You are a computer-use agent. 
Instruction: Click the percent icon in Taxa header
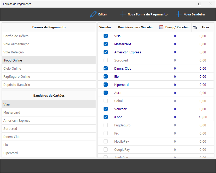(195, 27)
